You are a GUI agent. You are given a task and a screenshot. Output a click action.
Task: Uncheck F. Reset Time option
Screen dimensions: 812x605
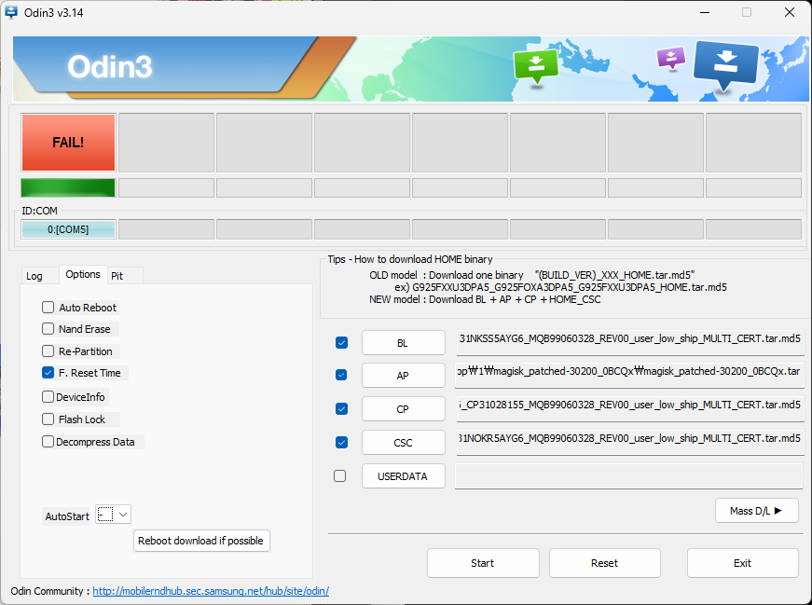tap(48, 373)
